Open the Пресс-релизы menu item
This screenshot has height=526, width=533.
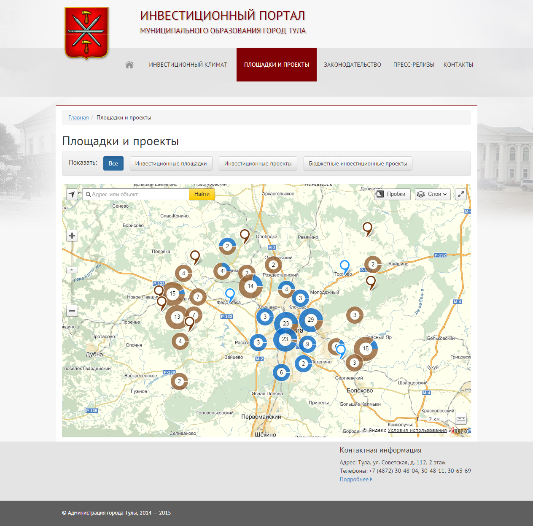(414, 65)
